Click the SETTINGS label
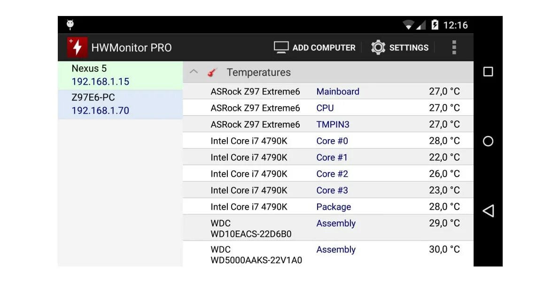Image resolution: width=560 pixels, height=282 pixels. [x=409, y=47]
